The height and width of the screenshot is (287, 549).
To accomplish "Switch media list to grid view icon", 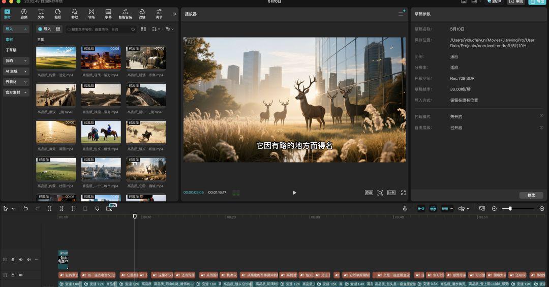I will (143, 29).
